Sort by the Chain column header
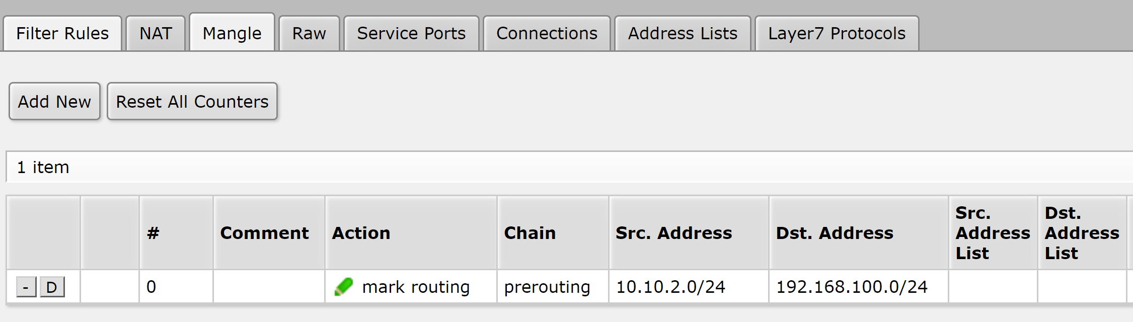Image resolution: width=1133 pixels, height=322 pixels. (530, 233)
